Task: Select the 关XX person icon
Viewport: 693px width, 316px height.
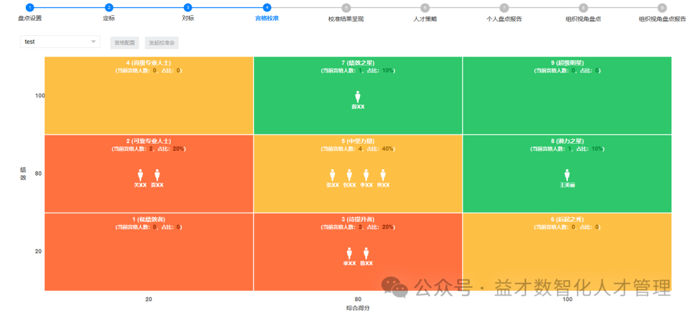Action: click(141, 175)
